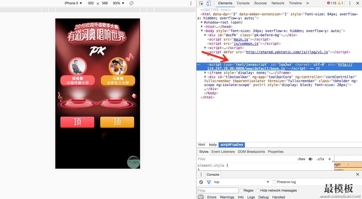
Task: Expand the hidden iframe node
Action: (205, 73)
